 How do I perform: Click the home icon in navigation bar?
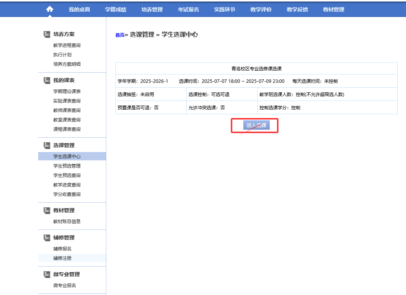50,9
